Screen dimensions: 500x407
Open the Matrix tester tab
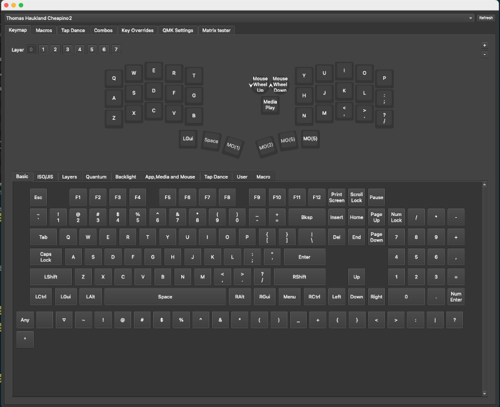click(x=217, y=30)
